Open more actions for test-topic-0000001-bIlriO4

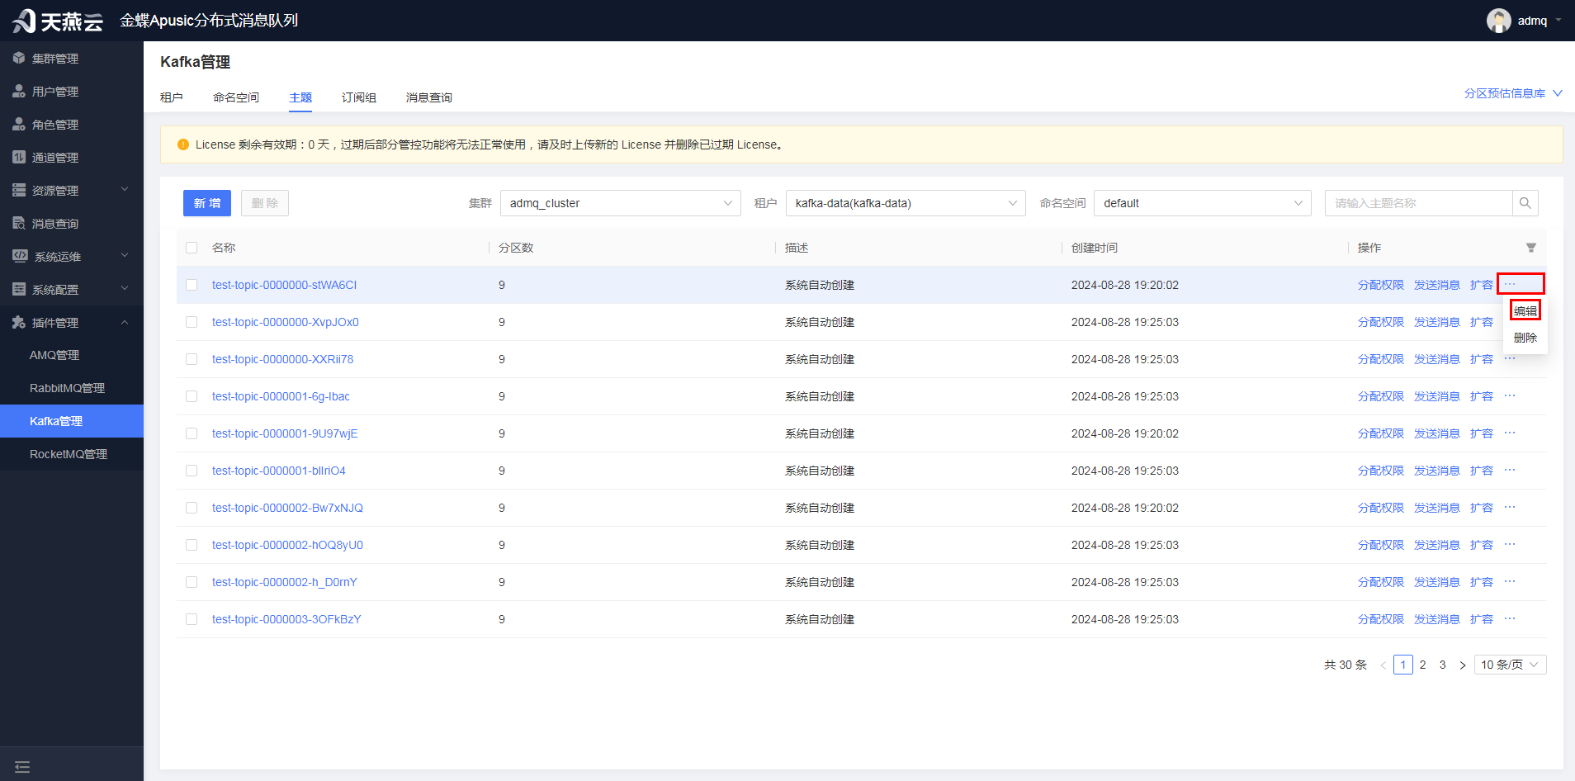click(1510, 471)
